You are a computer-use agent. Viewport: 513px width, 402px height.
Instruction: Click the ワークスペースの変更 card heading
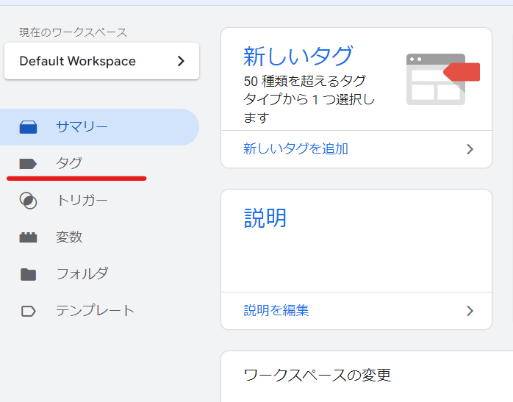point(317,375)
